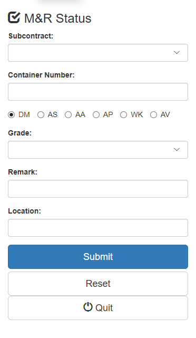Click the checkmark icon beside M&R Status
The width and height of the screenshot is (196, 338).
coord(14,17)
